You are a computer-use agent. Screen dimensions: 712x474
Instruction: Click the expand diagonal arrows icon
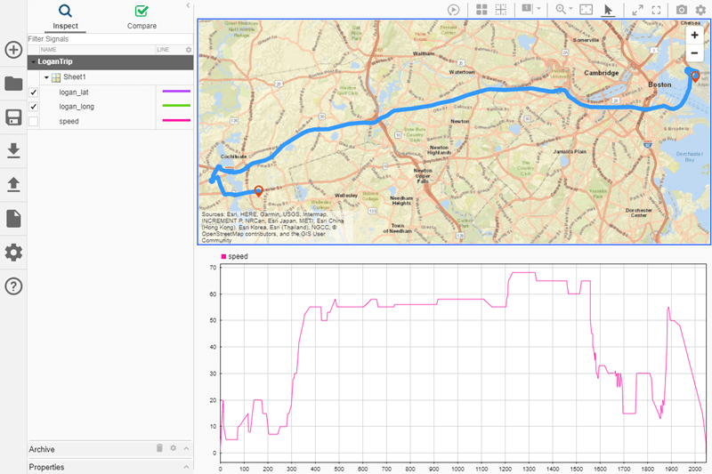[x=637, y=10]
